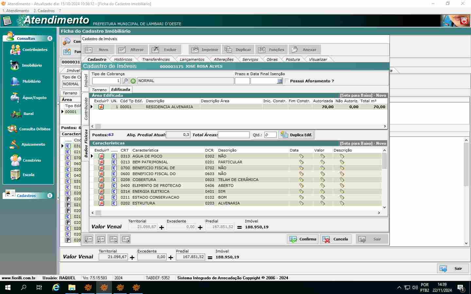Viewport: 471px width, 294px height.
Task: Open the Lançamentos tab
Action: (192, 59)
